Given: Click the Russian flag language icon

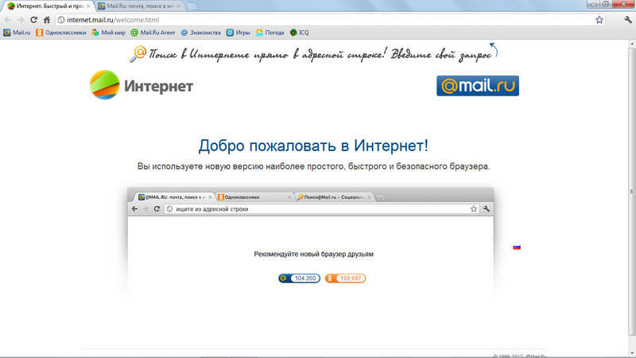Looking at the screenshot, I should click(516, 247).
